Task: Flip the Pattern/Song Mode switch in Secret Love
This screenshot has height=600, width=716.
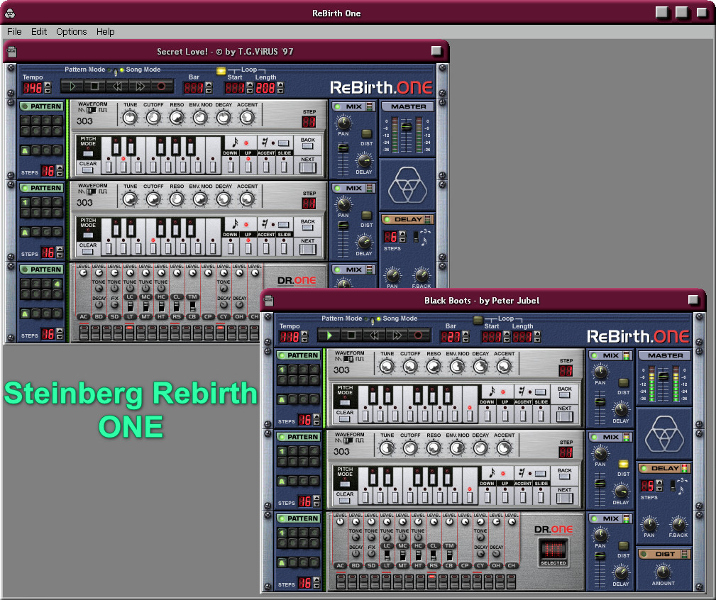Action: 116,71
